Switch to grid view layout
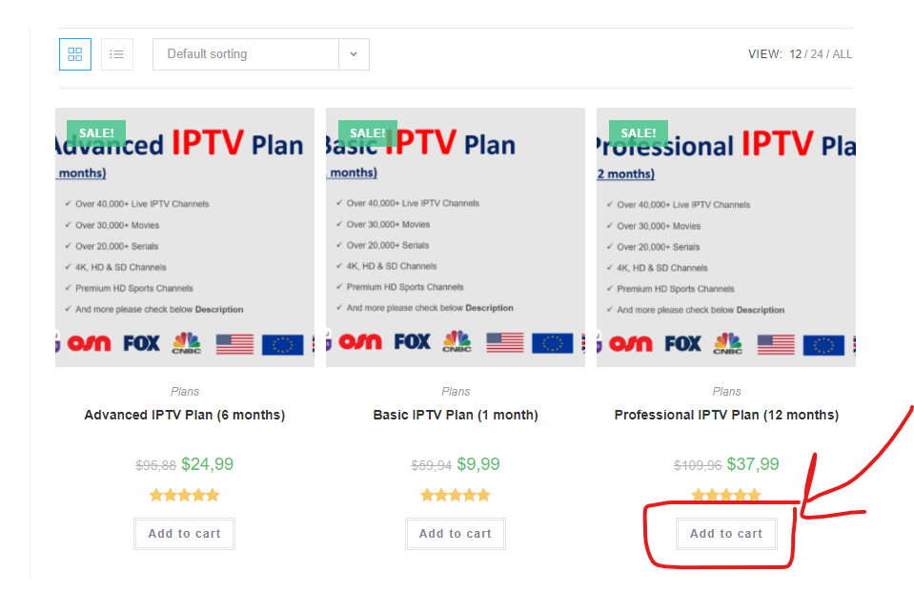The image size is (914, 592). click(x=75, y=54)
